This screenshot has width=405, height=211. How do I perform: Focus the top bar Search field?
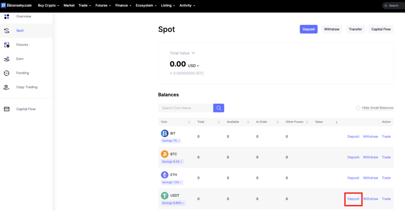point(394,6)
